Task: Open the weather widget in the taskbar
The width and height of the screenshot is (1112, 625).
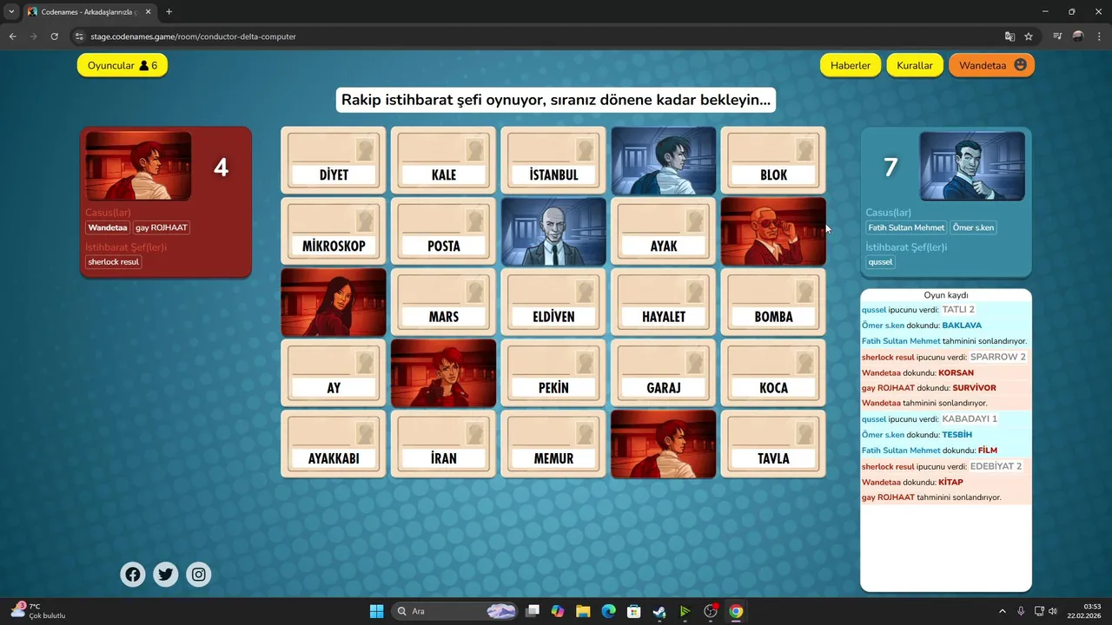Action: [x=38, y=611]
